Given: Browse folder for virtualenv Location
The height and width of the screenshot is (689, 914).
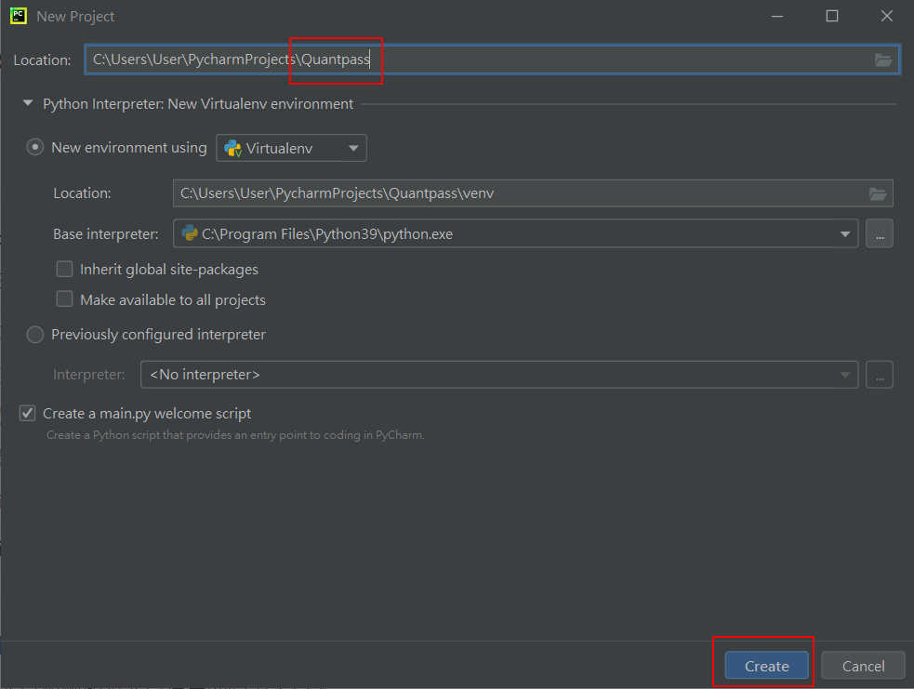Looking at the screenshot, I should click(x=878, y=193).
